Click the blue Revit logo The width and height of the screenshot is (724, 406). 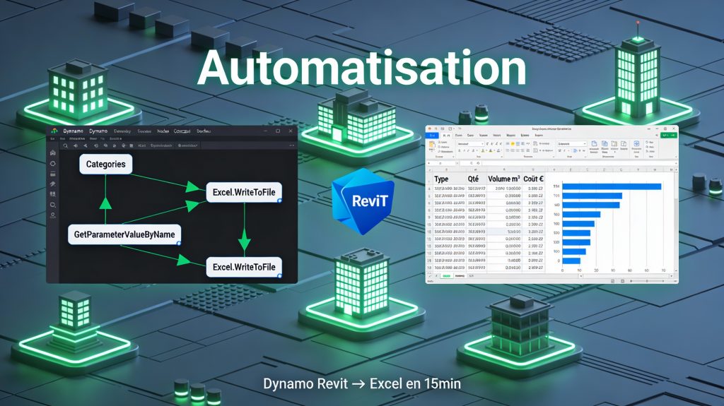click(x=363, y=201)
